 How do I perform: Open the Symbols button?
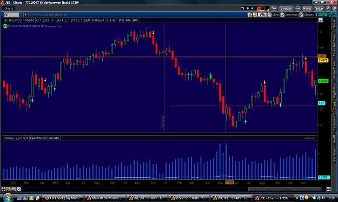(286, 9)
